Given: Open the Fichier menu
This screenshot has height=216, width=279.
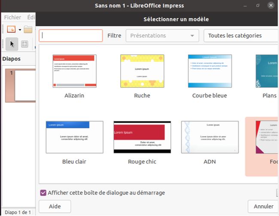Looking at the screenshot, I should pyautogui.click(x=12, y=18).
